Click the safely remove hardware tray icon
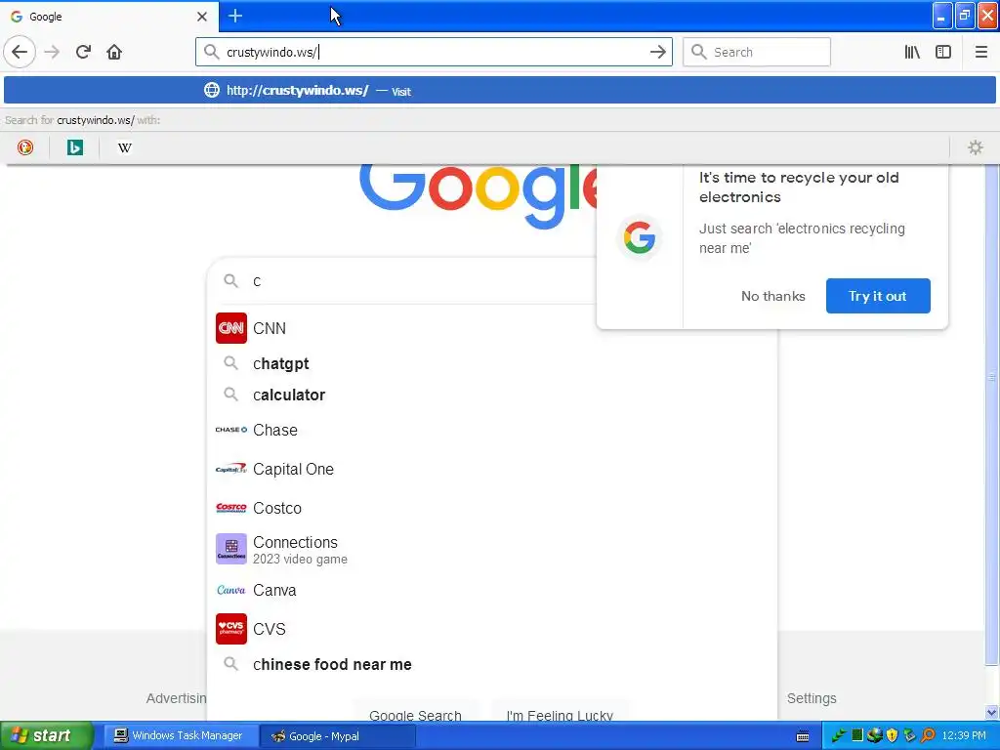 [909, 735]
